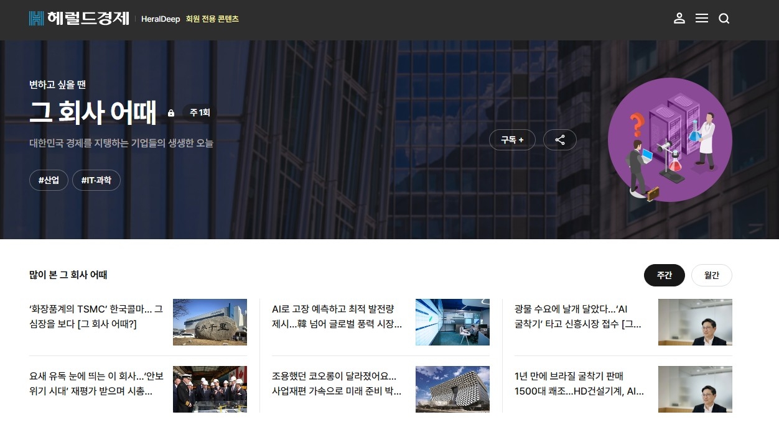Open the #산업 tag
This screenshot has width=779, height=430.
tap(49, 180)
